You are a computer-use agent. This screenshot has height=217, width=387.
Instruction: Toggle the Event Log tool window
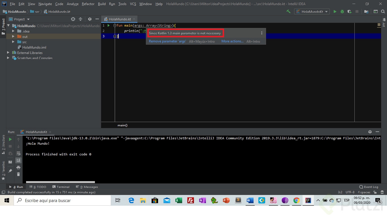pos(369,187)
